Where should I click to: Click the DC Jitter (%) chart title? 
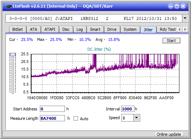click(x=99, y=49)
